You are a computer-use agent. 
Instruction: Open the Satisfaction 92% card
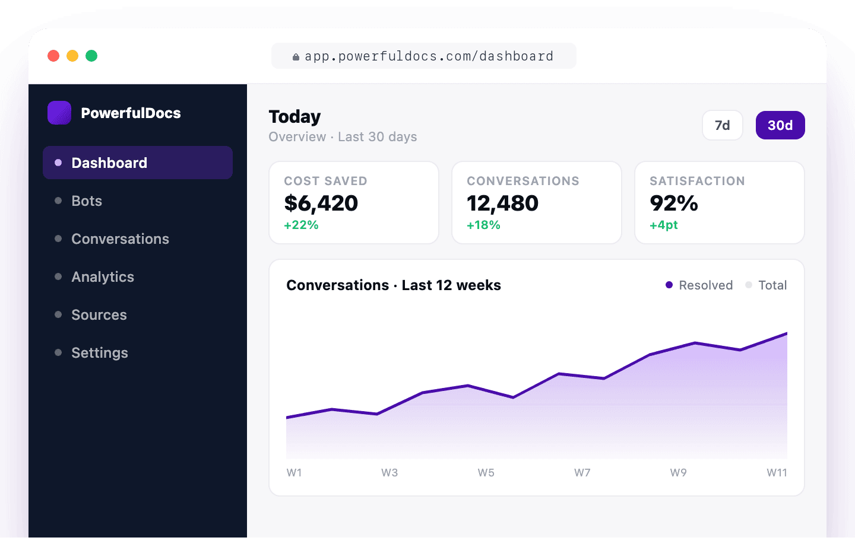720,202
